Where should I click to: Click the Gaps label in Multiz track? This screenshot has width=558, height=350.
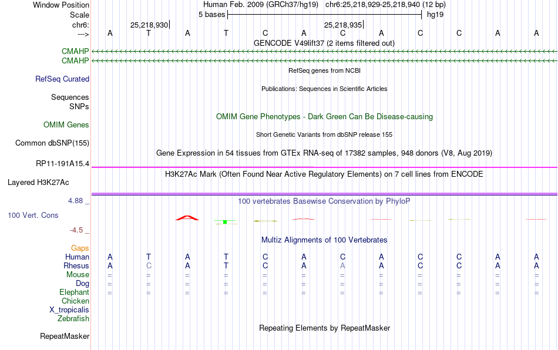(80, 248)
